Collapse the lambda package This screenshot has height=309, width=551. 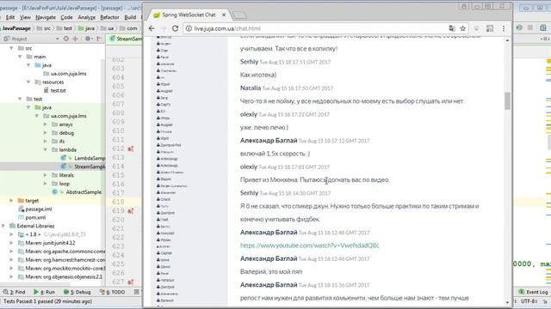click(46, 149)
